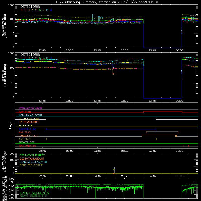Click the DETECTORS label in the front segments plot

(x=30, y=7)
